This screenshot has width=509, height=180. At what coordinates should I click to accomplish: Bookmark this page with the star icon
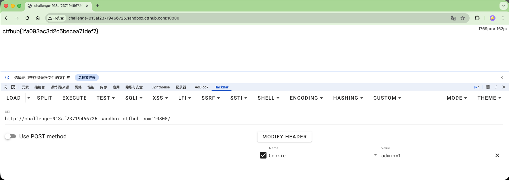point(463,18)
